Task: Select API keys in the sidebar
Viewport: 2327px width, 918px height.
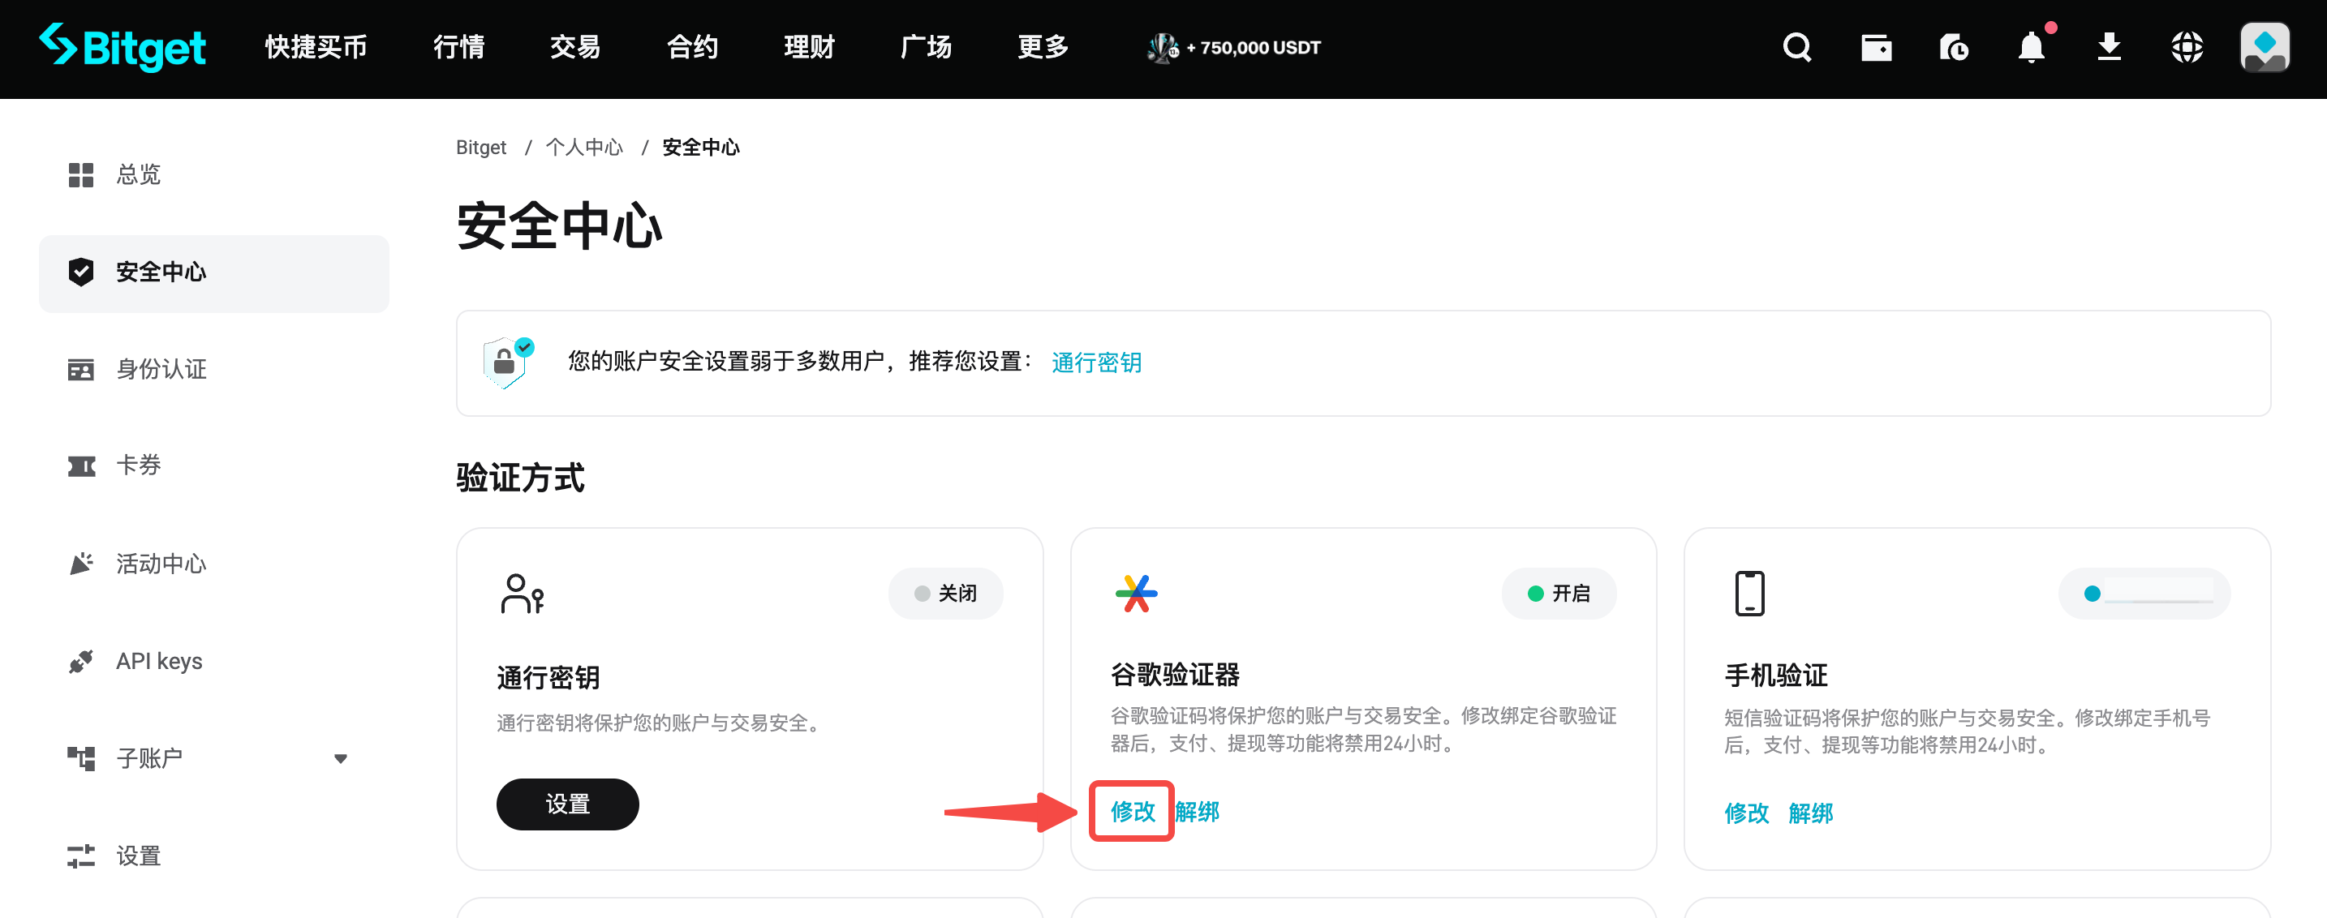Action: point(158,660)
